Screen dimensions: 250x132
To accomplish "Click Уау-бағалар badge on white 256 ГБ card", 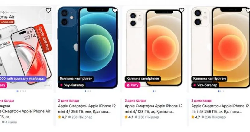I will click(x=205, y=85).
